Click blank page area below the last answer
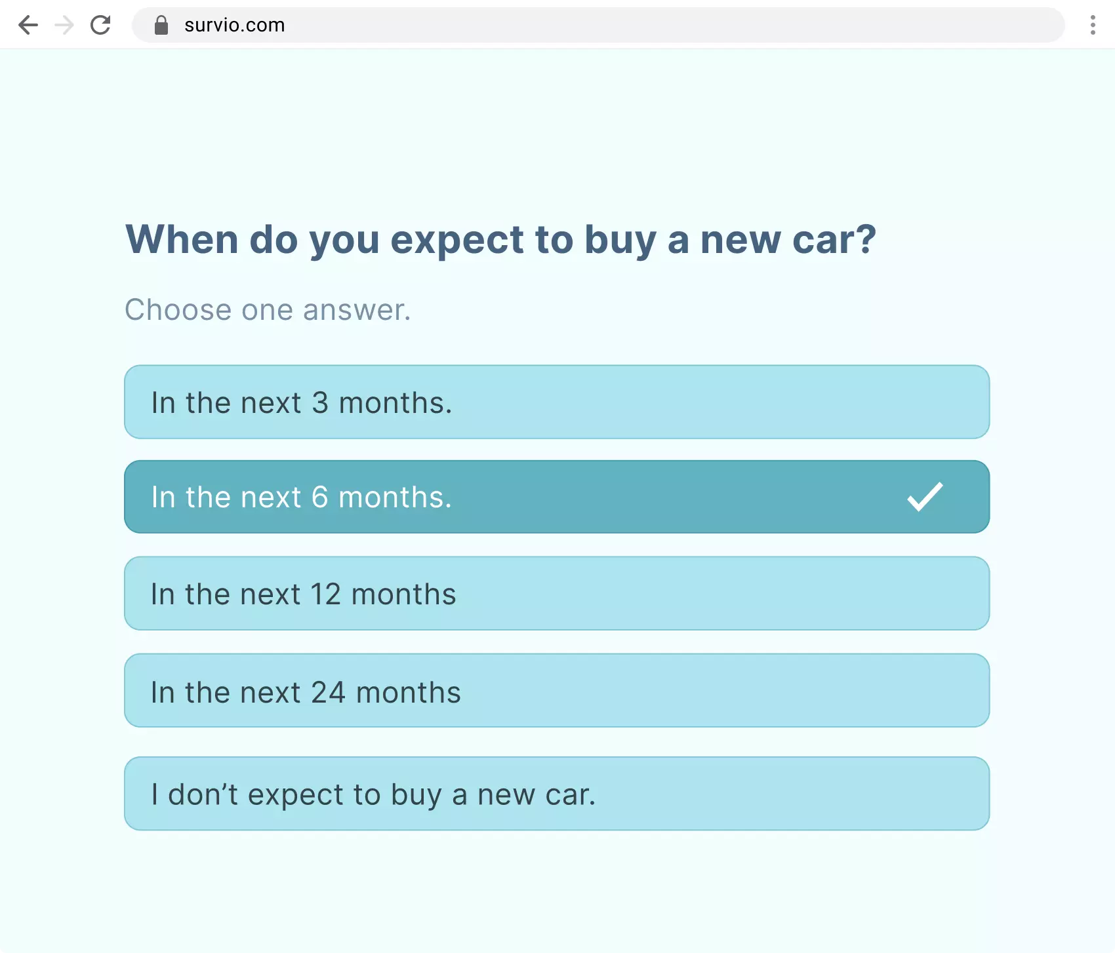 click(x=556, y=891)
